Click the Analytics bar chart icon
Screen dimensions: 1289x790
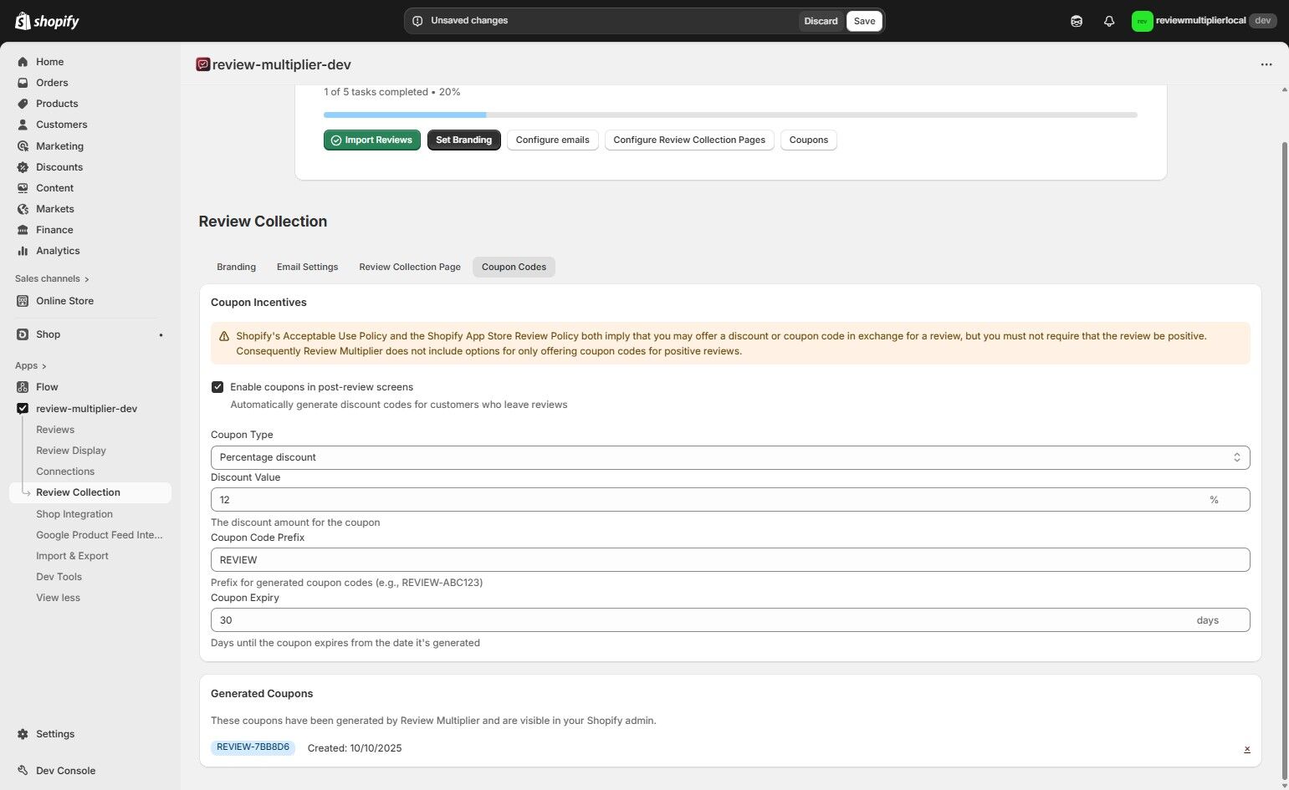tap(23, 251)
